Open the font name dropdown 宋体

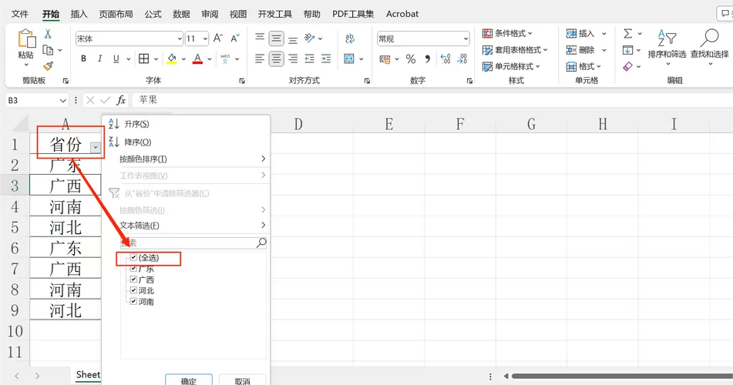180,38
